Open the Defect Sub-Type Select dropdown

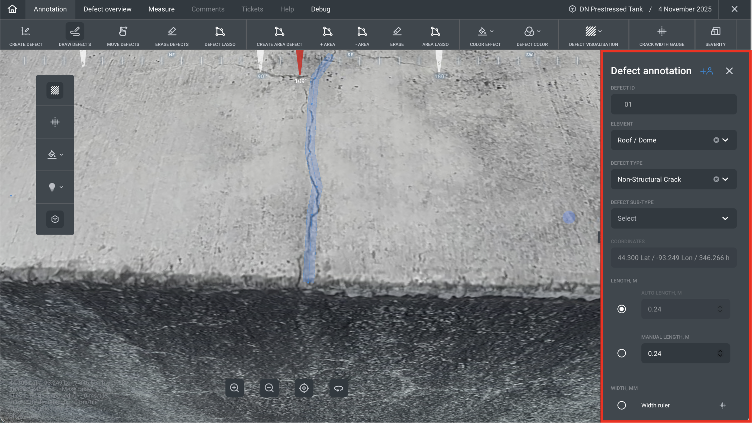(673, 218)
